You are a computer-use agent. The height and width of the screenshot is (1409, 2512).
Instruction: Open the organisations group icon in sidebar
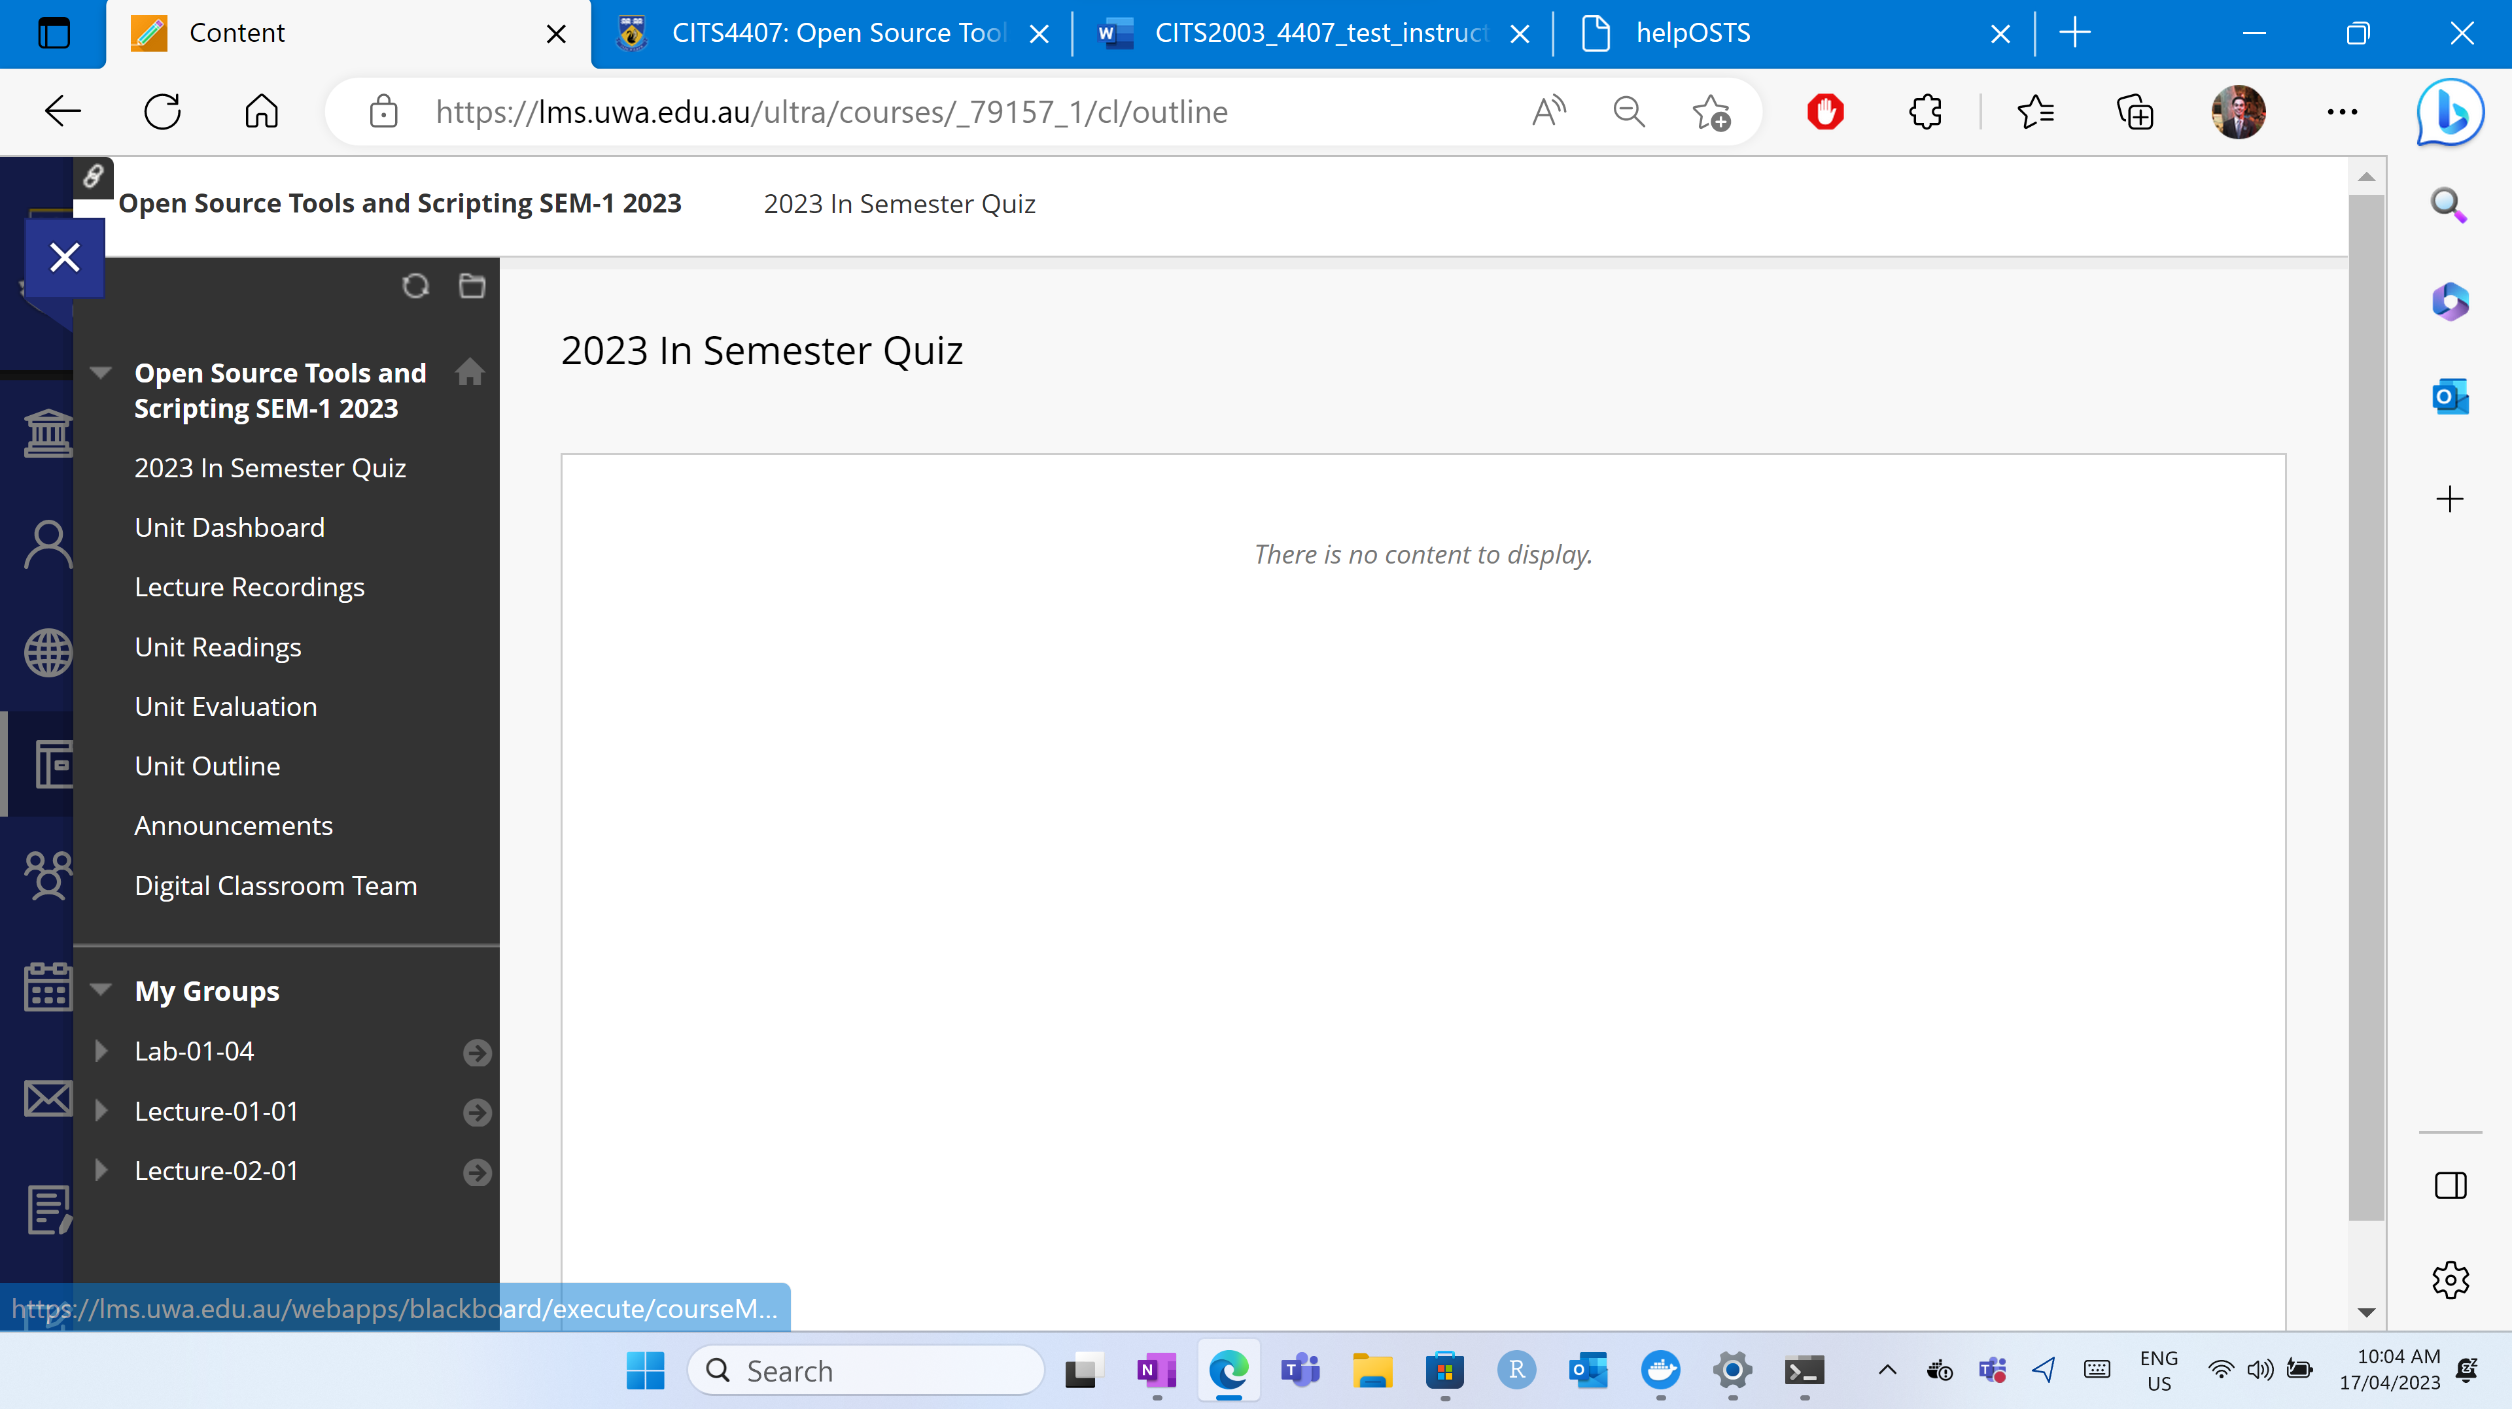47,875
